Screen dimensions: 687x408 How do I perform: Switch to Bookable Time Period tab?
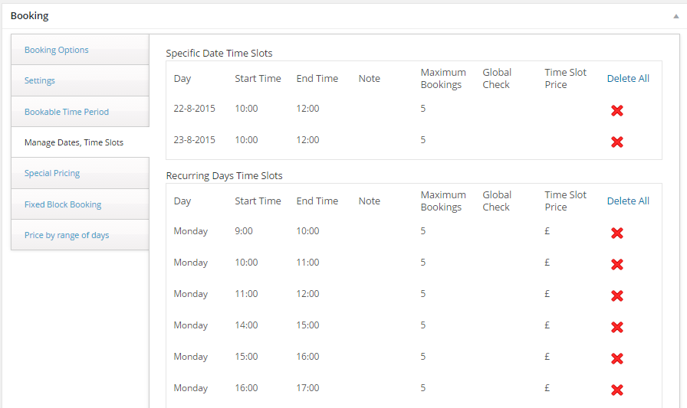pyautogui.click(x=67, y=112)
